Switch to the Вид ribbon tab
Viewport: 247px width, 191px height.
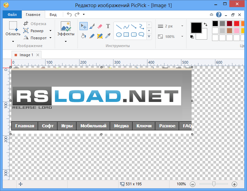pyautogui.click(x=53, y=15)
